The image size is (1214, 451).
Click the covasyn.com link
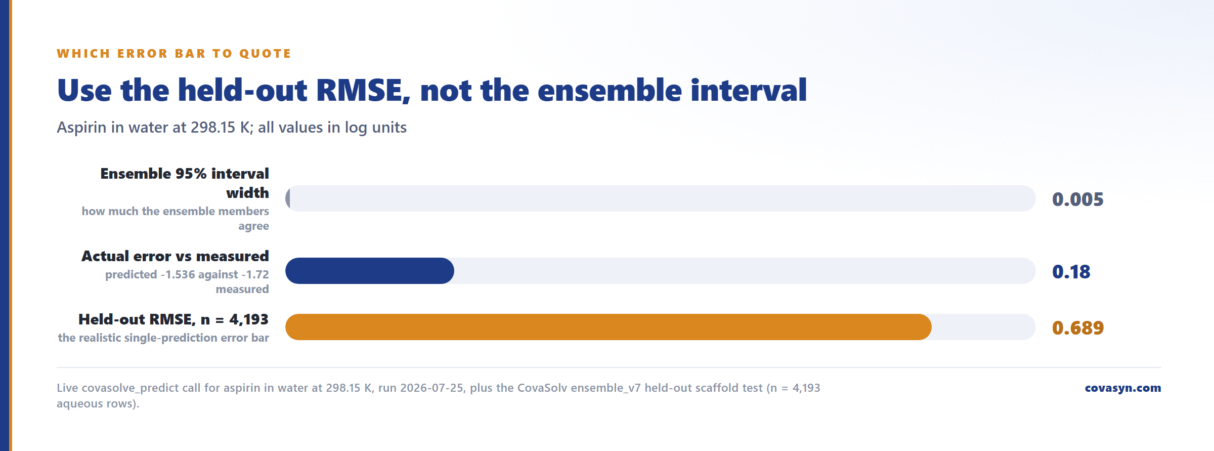(1122, 388)
